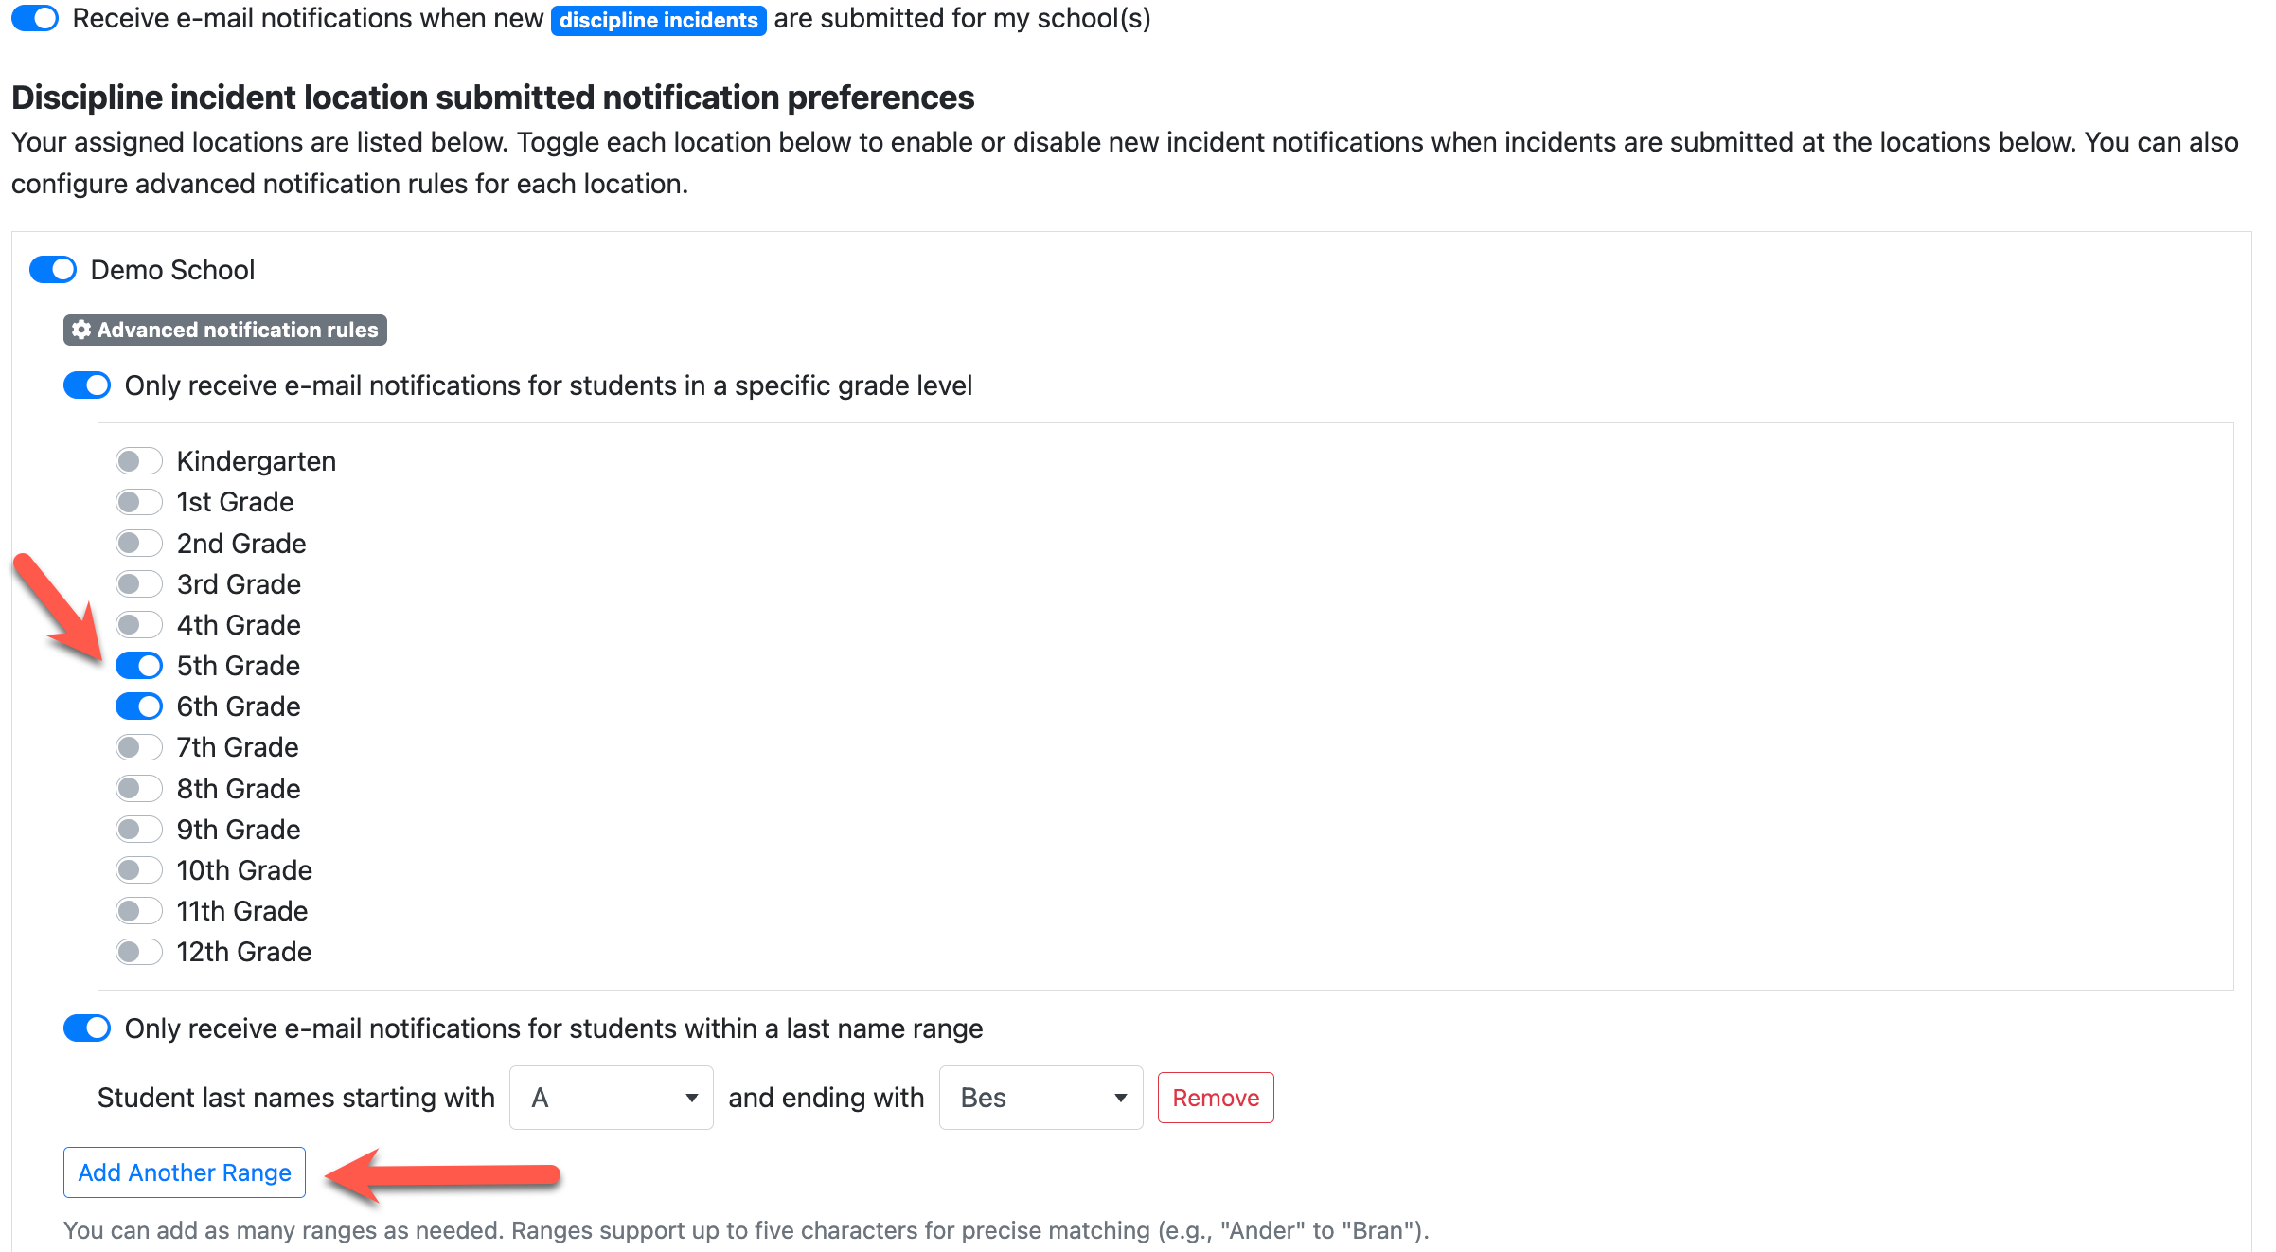Toggle the last name range filter
Screen dimensions: 2276x1252
[x=87, y=1028]
